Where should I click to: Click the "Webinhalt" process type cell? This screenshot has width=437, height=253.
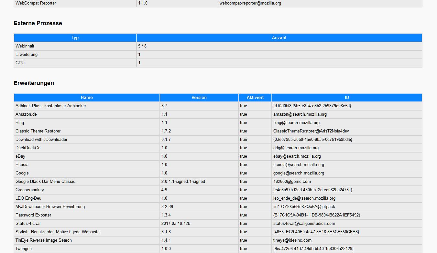click(25, 46)
